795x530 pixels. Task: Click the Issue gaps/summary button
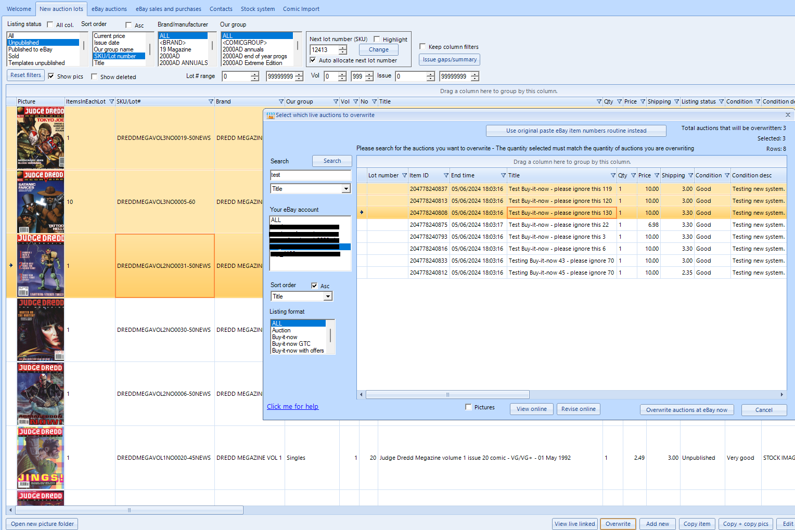(x=450, y=59)
